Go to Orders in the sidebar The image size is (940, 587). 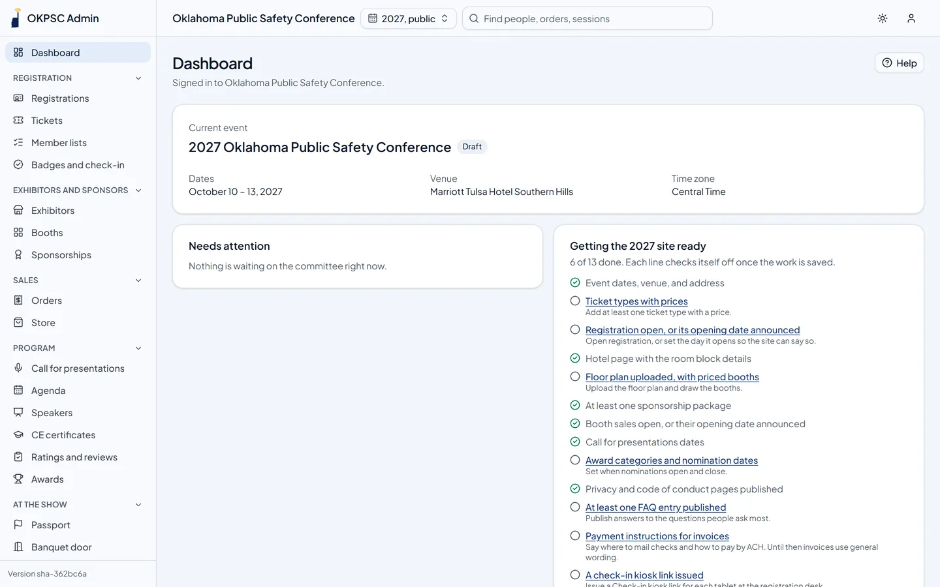[78, 300]
